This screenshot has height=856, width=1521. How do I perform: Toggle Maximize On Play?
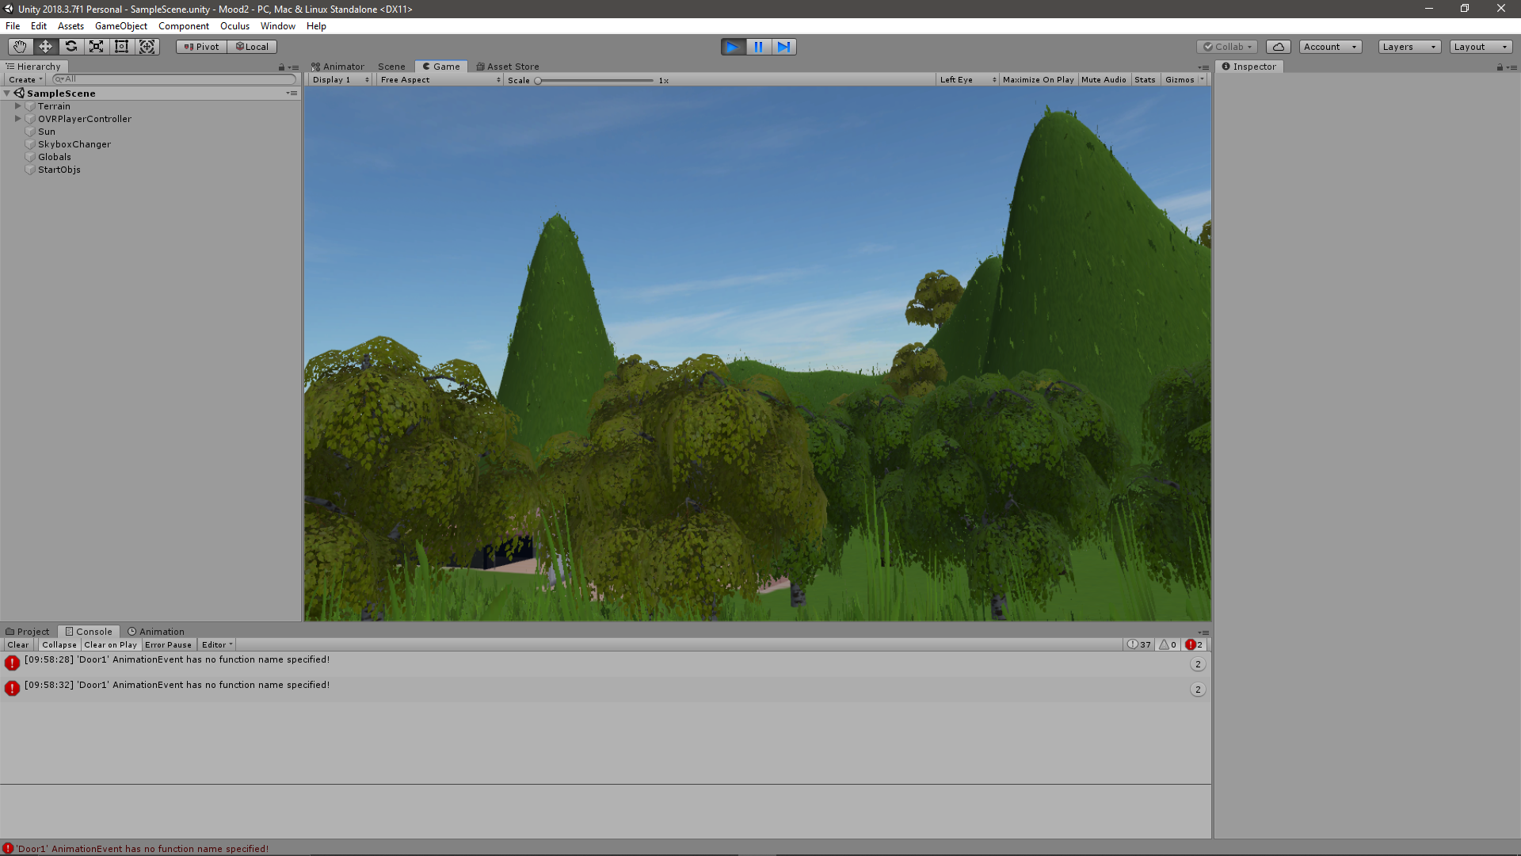1038,80
